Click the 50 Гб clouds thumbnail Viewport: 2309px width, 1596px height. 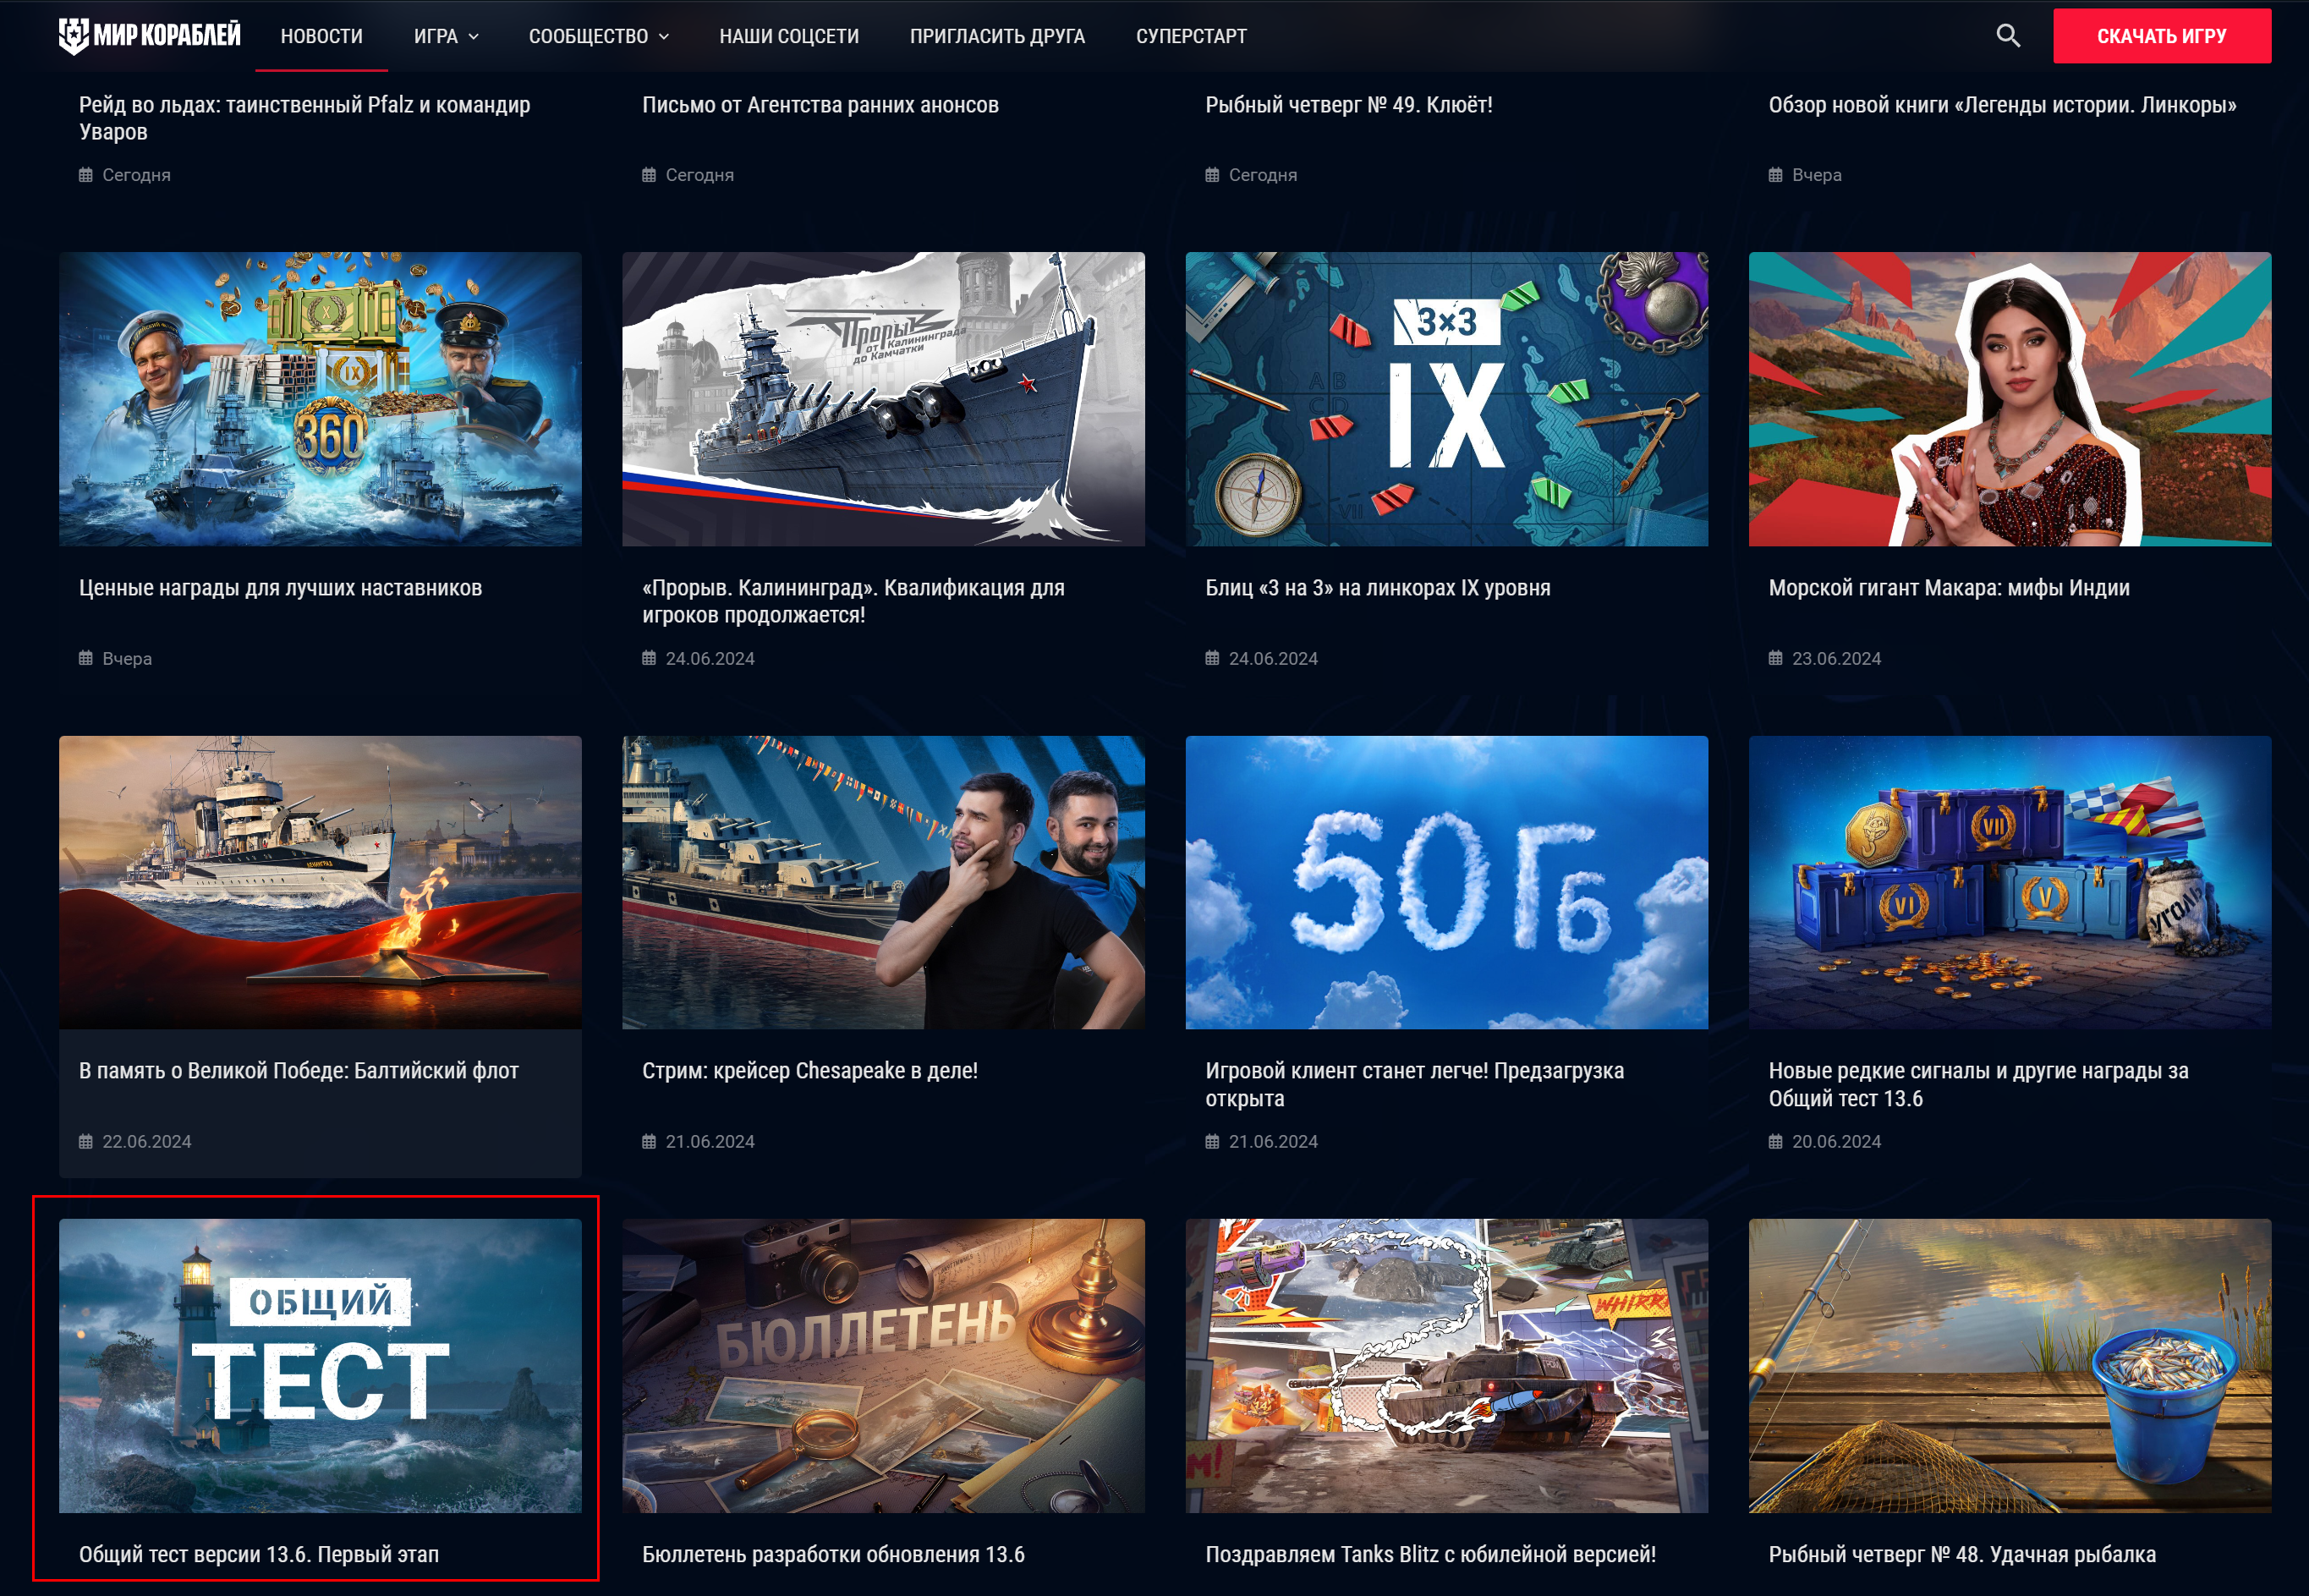[x=1447, y=882]
